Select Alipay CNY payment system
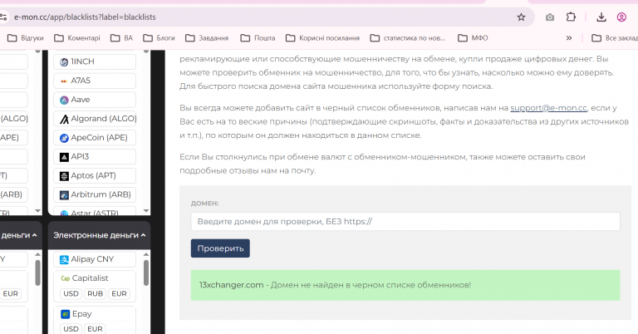Screen dimensions: 638x334 95,259
